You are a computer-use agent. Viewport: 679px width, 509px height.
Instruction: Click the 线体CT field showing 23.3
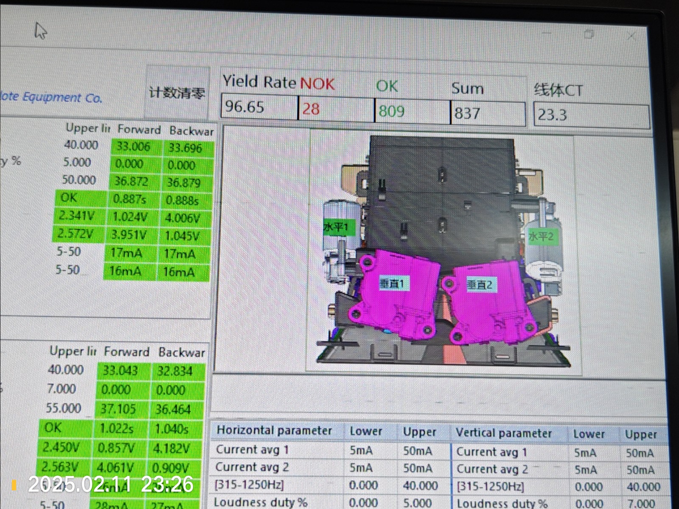click(x=591, y=115)
